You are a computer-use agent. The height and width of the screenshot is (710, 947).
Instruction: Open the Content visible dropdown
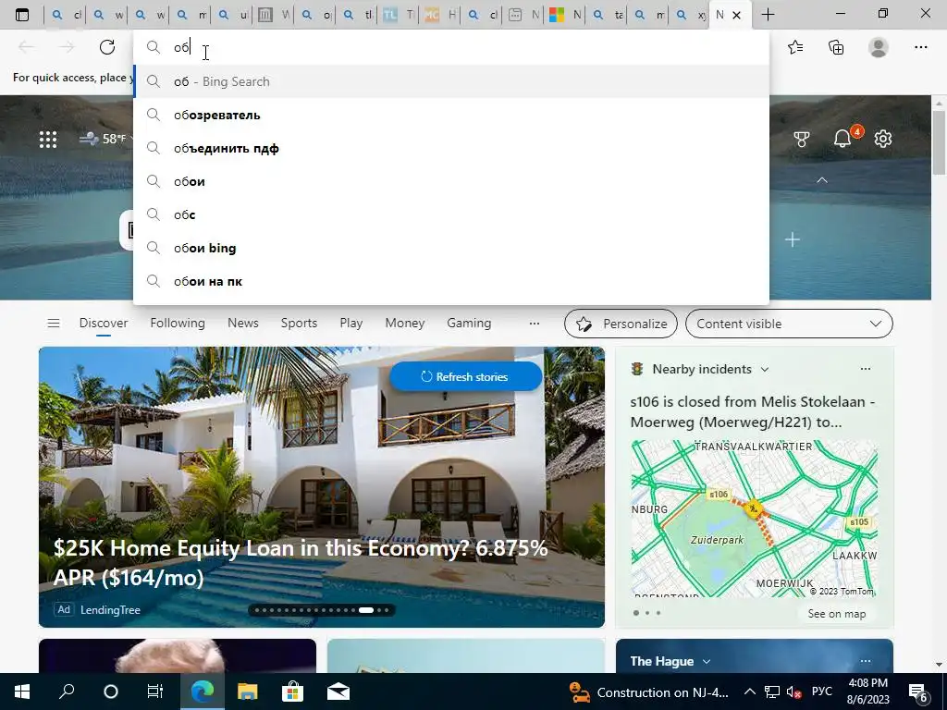789,324
